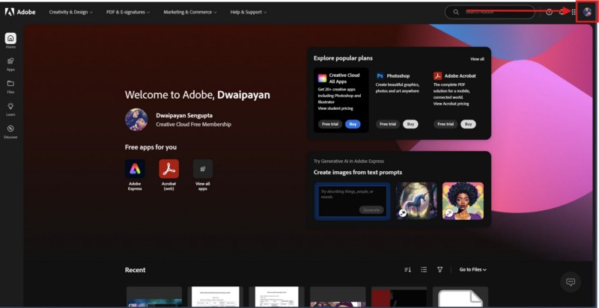Viewport: 599px width, 308px height.
Task: Open Acrobat (web) app icon
Action: 168,169
